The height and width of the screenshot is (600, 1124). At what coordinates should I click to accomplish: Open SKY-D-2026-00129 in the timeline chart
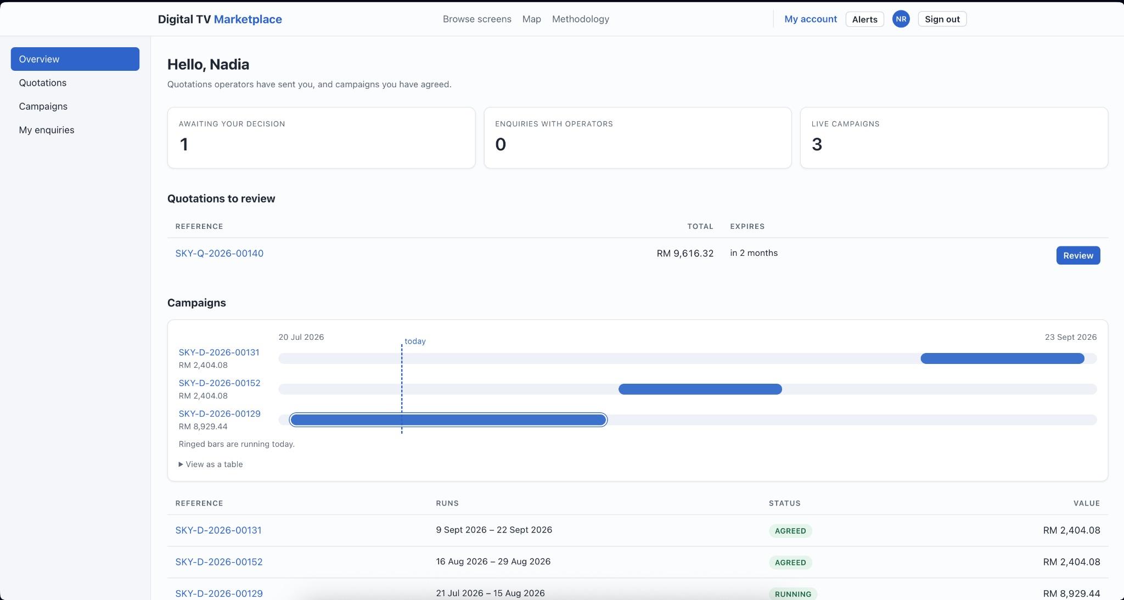[x=220, y=414]
